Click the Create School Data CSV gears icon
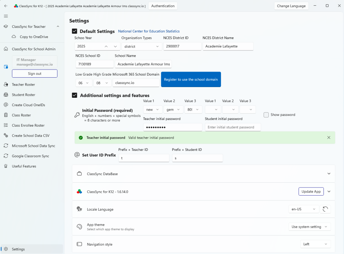344x254 pixels. pos(6,135)
